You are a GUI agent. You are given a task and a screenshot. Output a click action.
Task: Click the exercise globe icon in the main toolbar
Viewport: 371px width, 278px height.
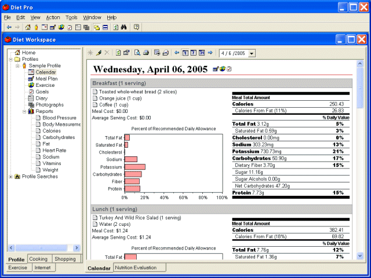[61, 27]
